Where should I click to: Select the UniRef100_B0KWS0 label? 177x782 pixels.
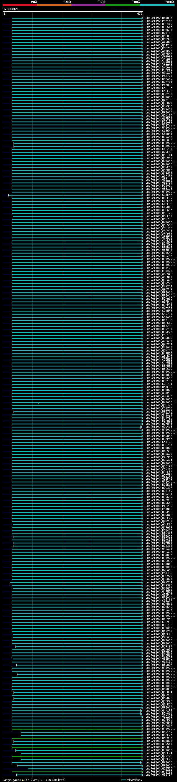point(159,689)
